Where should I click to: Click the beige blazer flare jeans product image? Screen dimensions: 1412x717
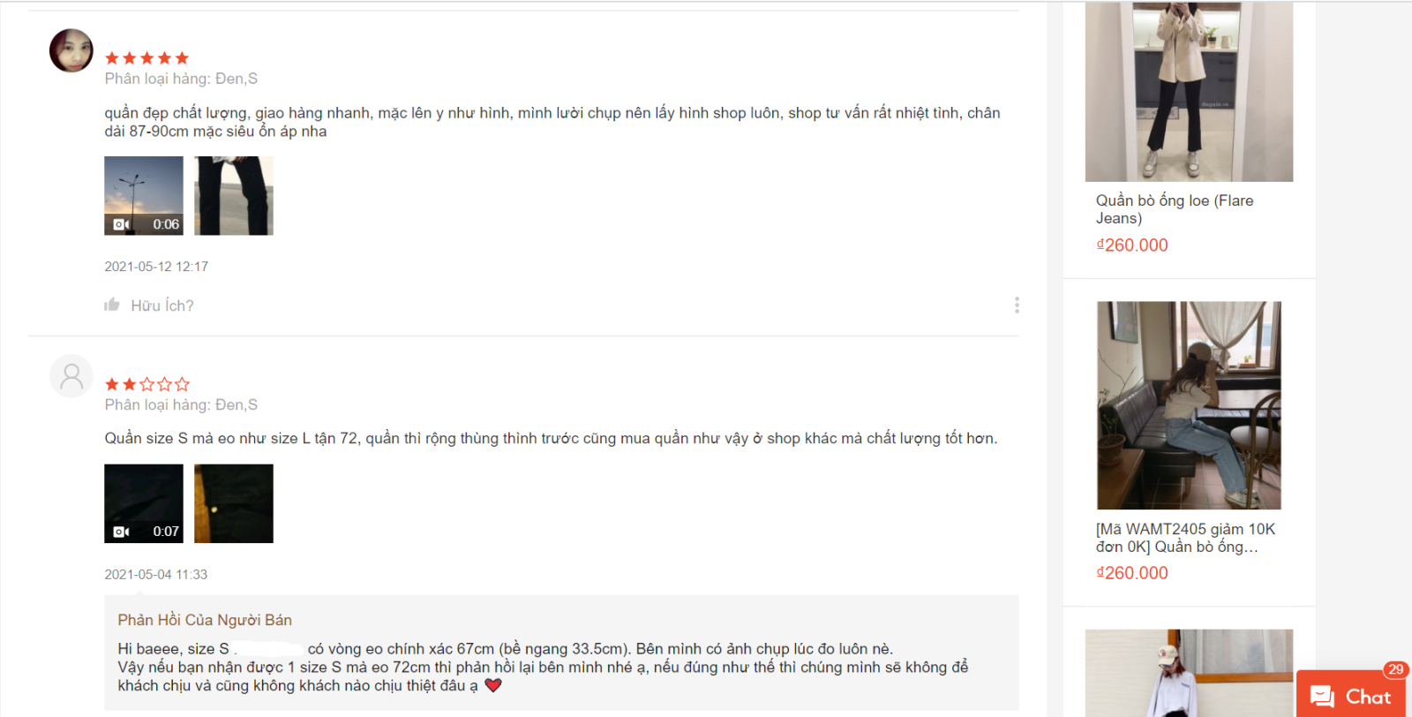(1189, 92)
